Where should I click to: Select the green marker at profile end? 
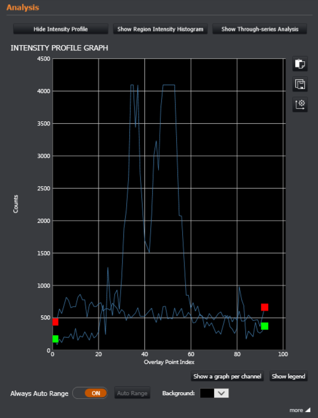tap(264, 326)
